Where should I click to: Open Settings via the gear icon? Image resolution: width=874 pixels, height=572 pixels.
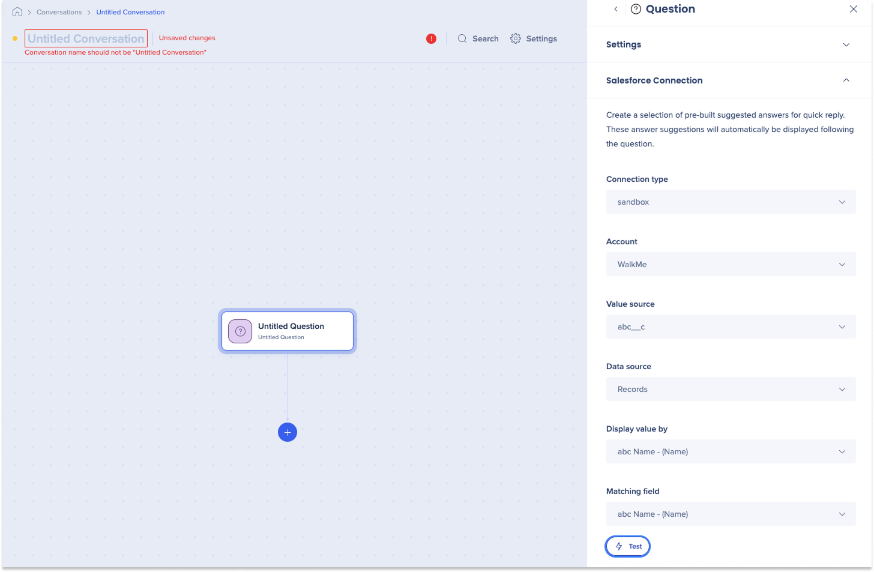(516, 38)
